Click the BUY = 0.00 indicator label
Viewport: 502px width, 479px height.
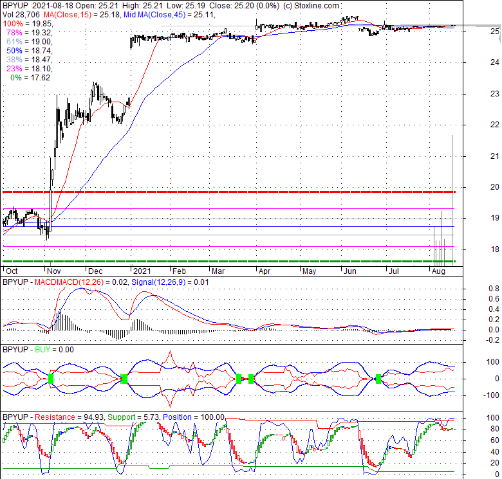(x=54, y=350)
